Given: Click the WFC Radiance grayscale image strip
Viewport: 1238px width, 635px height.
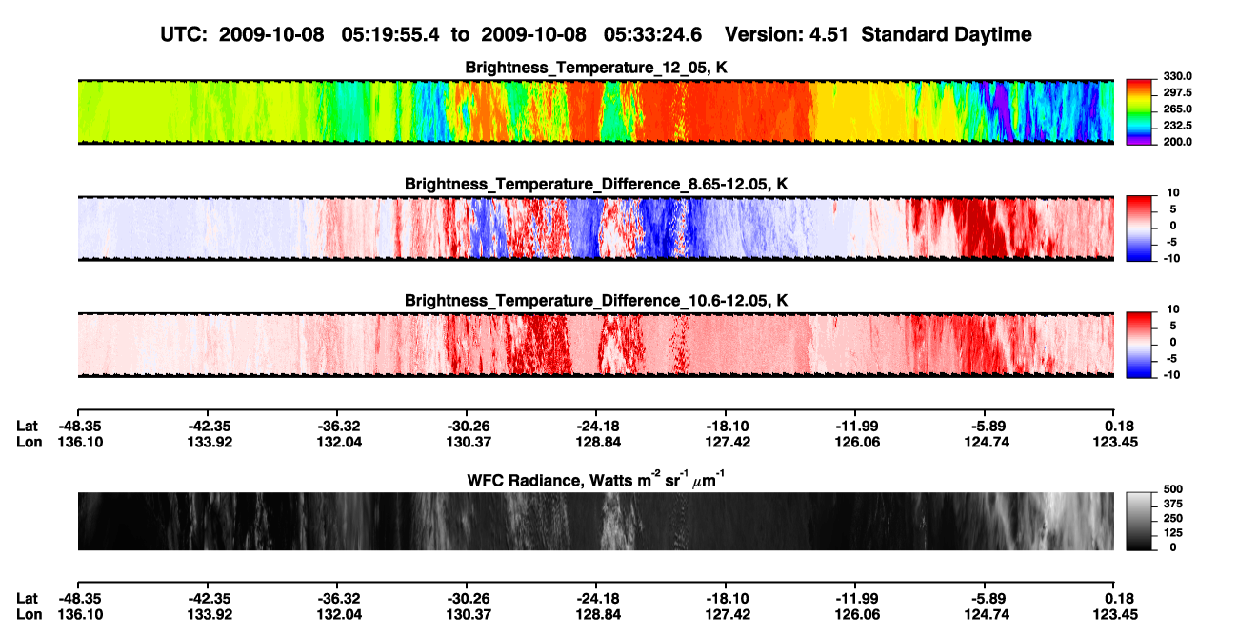Looking at the screenshot, I should [595, 521].
